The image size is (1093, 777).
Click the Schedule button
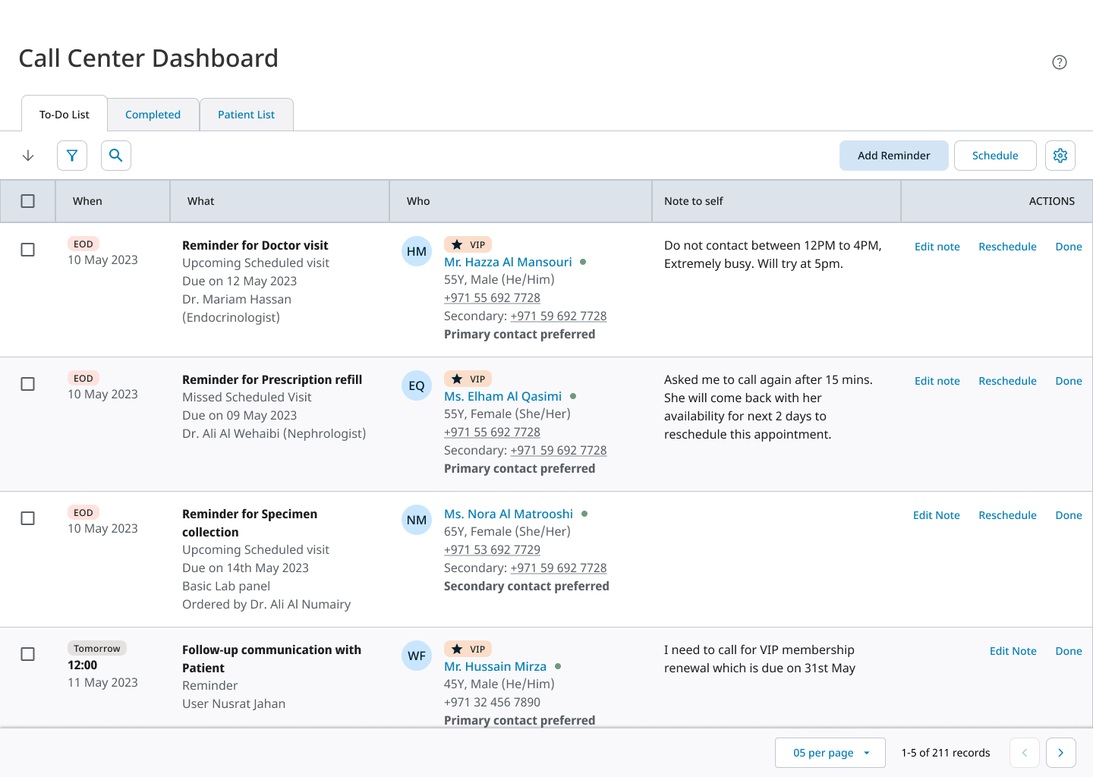click(994, 156)
